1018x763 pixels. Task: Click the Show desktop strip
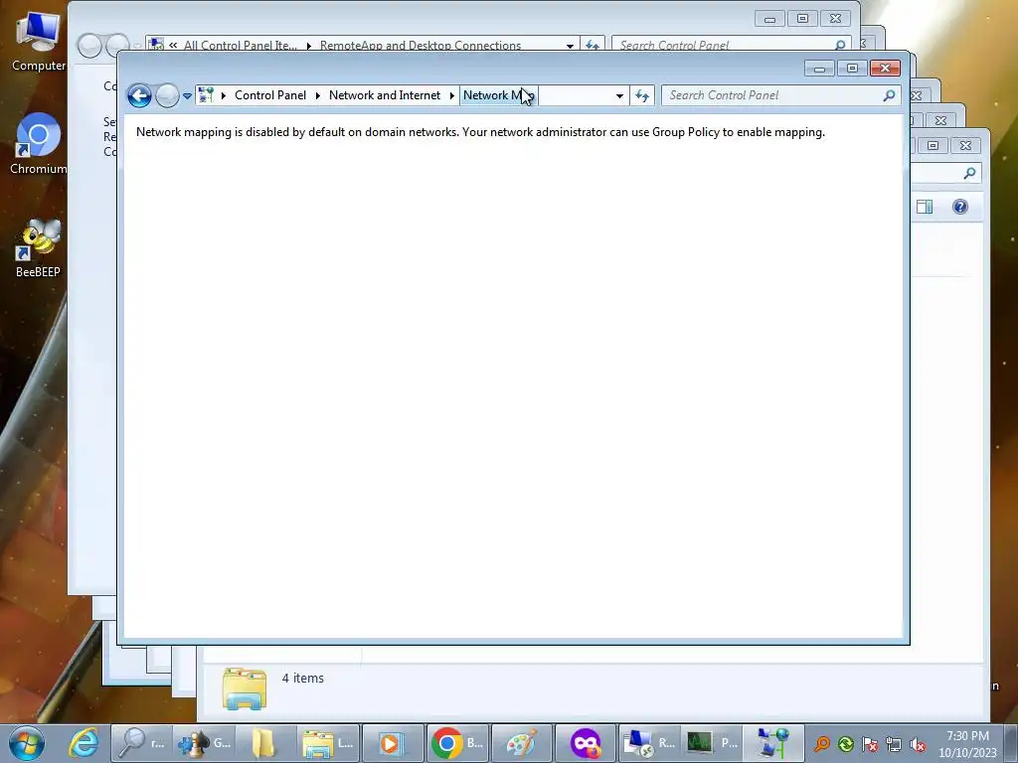(x=1011, y=743)
